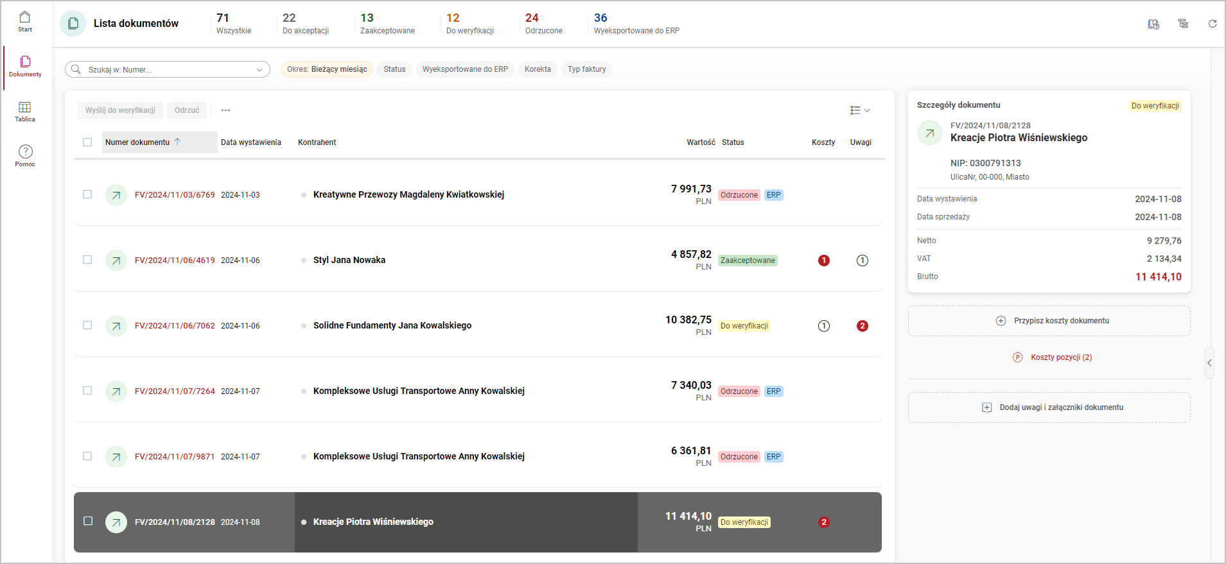This screenshot has height=564, width=1226.
Task: Click NIP: 0300791313 text
Action: pyautogui.click(x=986, y=163)
